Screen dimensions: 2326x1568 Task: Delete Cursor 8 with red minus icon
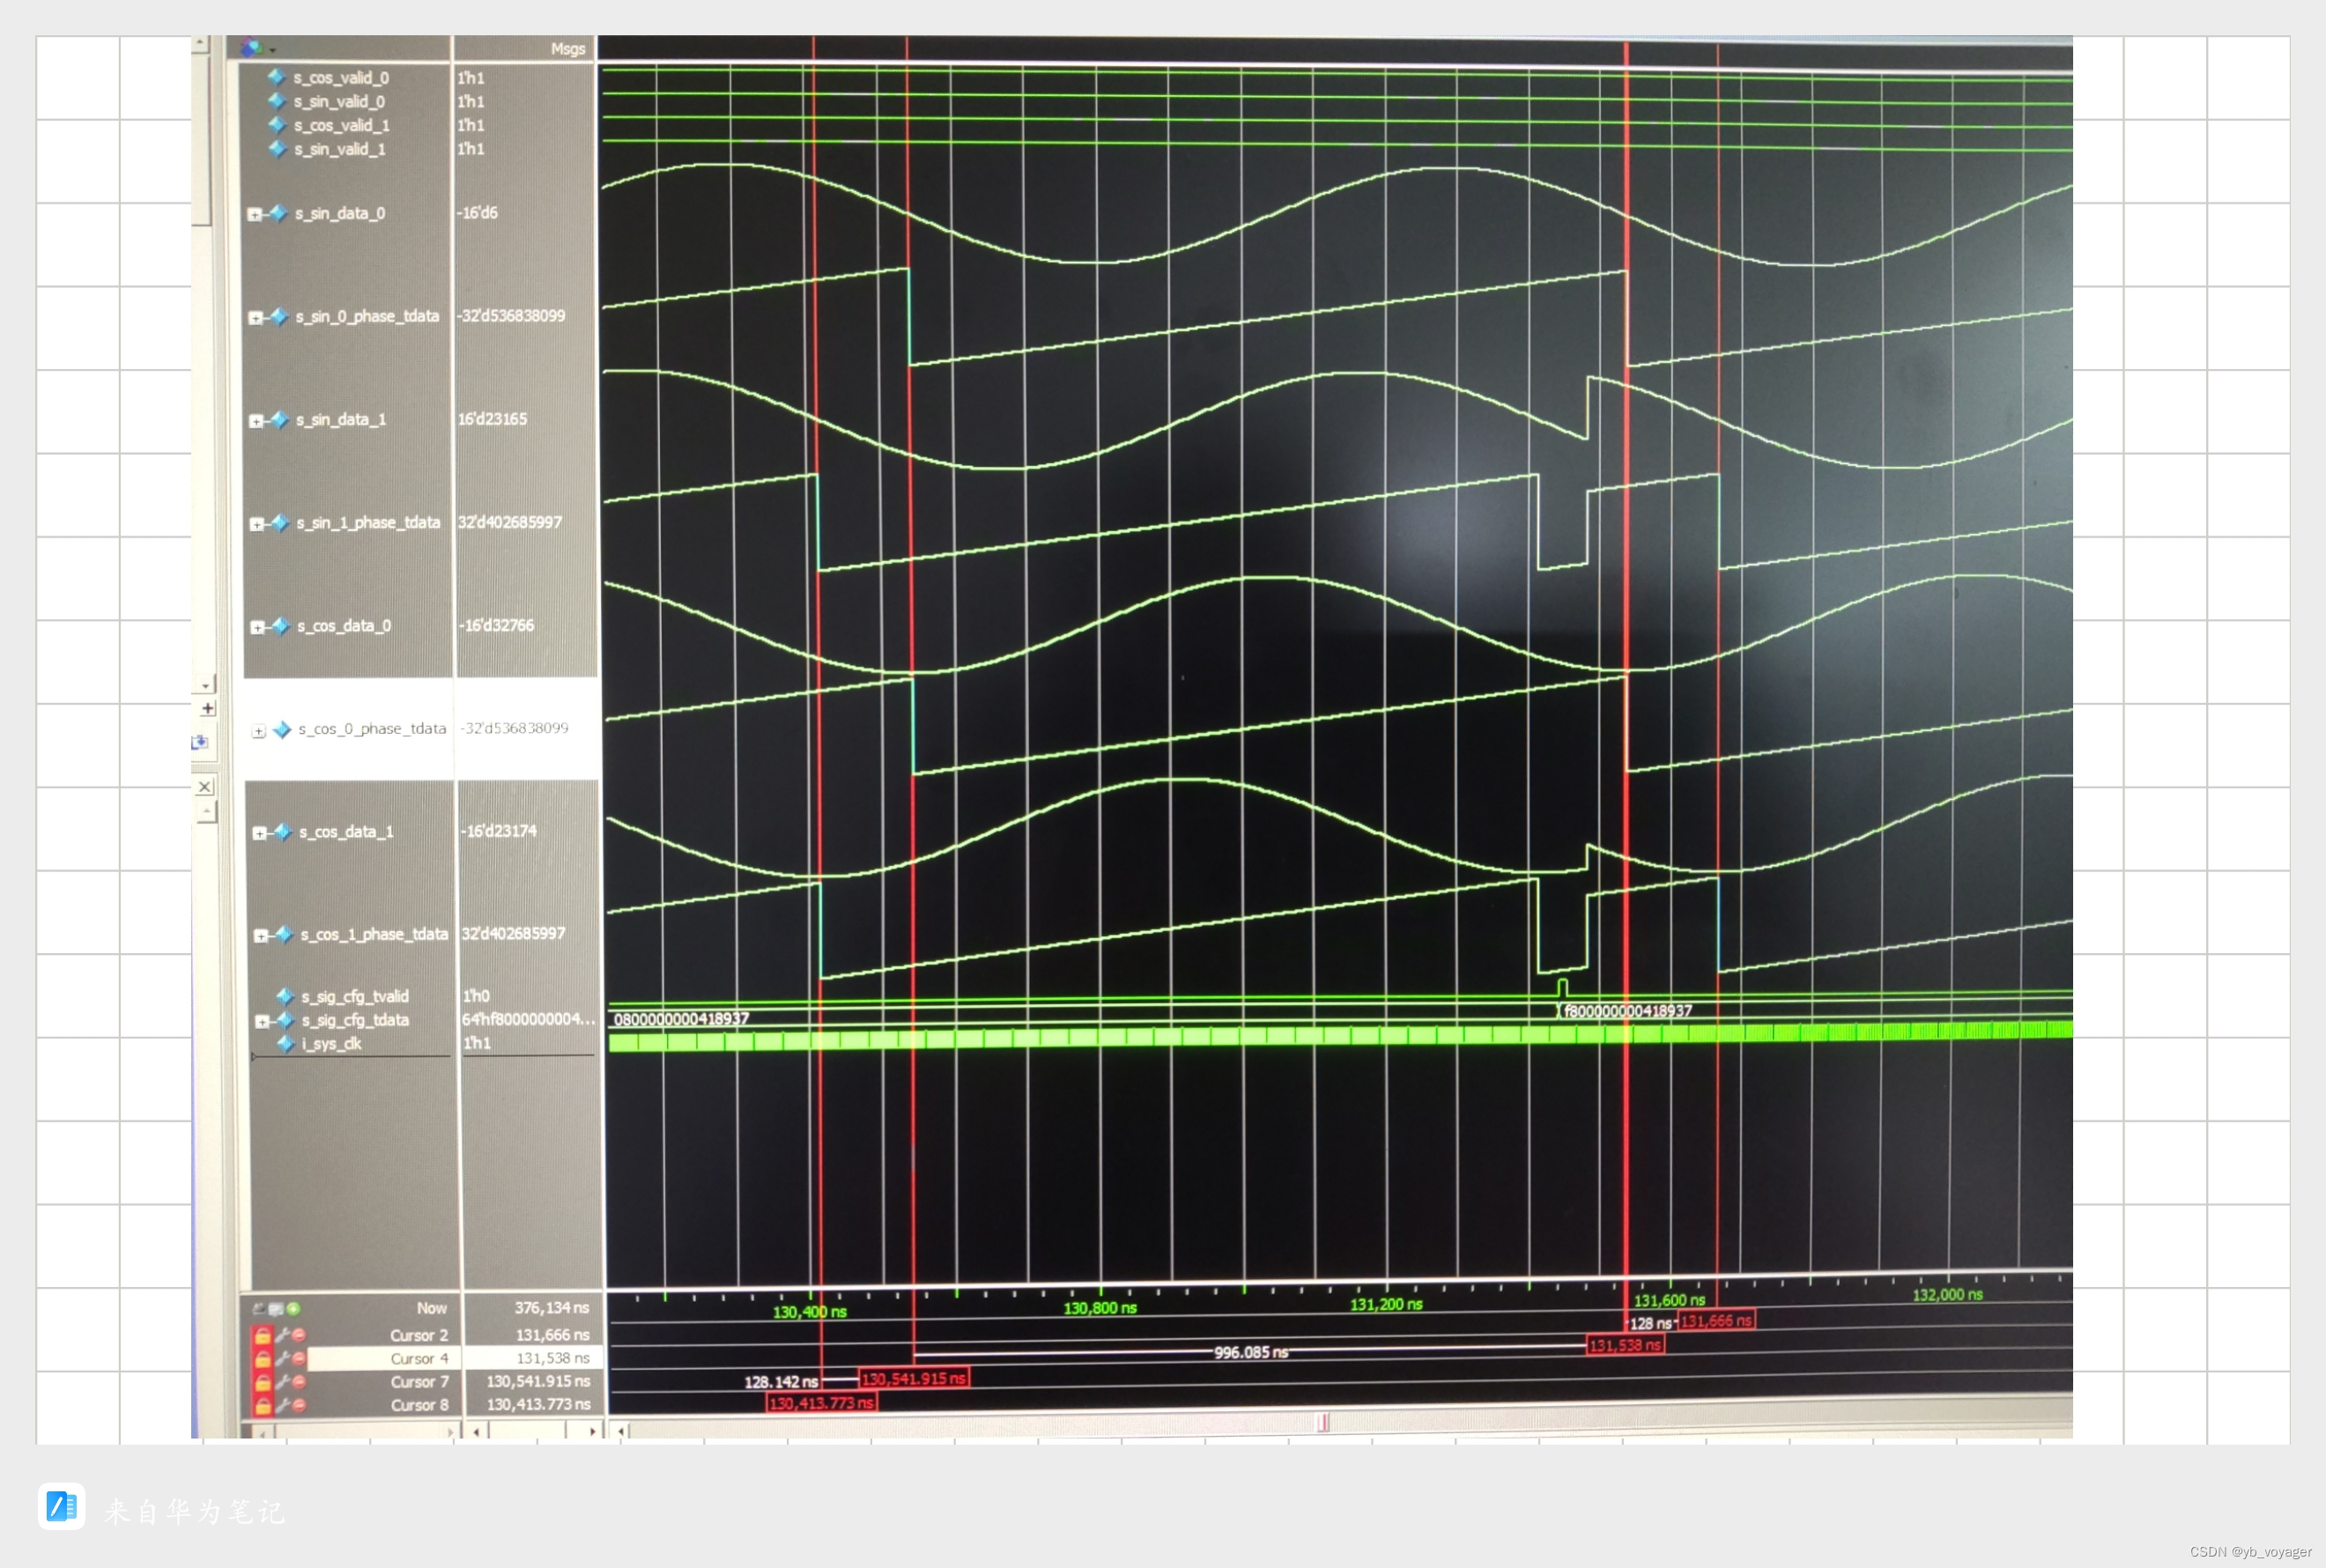(x=299, y=1405)
